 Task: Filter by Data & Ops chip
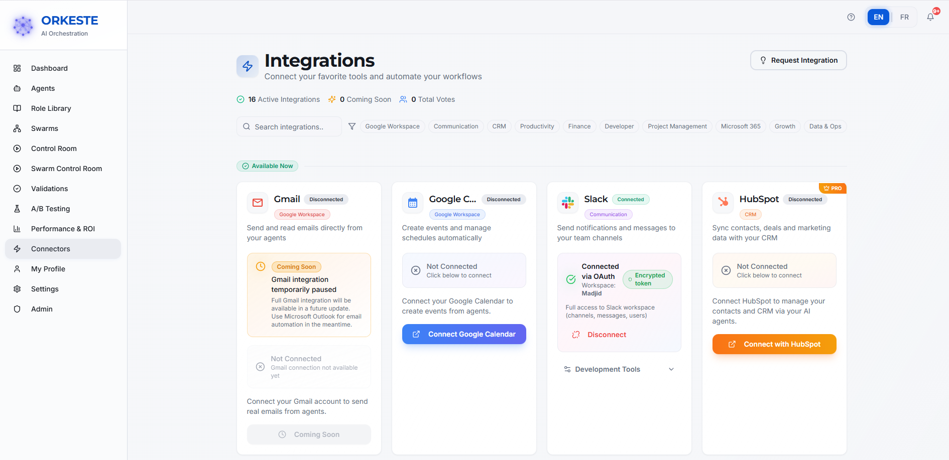tap(825, 126)
